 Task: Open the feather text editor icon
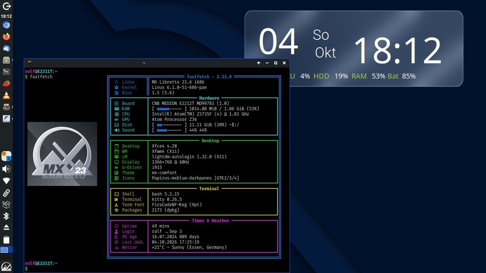click(x=6, y=119)
